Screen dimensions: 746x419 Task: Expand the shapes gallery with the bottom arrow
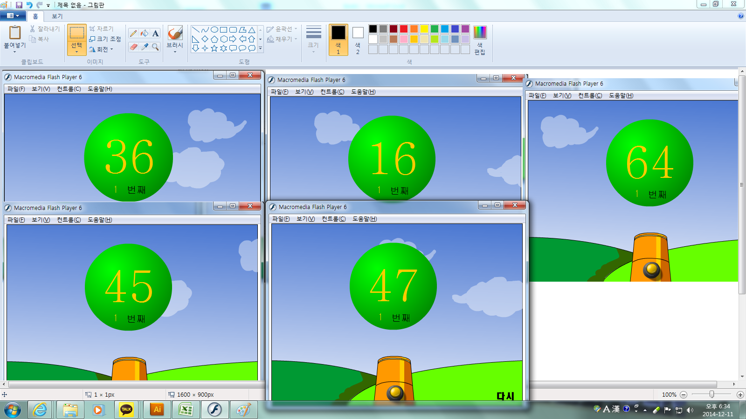(260, 48)
